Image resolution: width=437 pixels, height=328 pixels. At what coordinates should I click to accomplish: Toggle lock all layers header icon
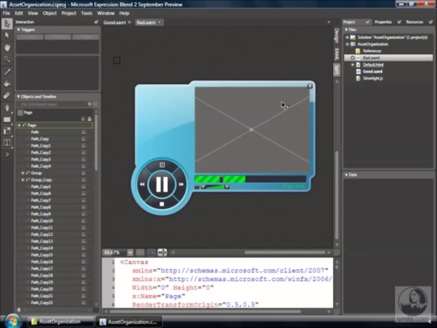point(90,119)
